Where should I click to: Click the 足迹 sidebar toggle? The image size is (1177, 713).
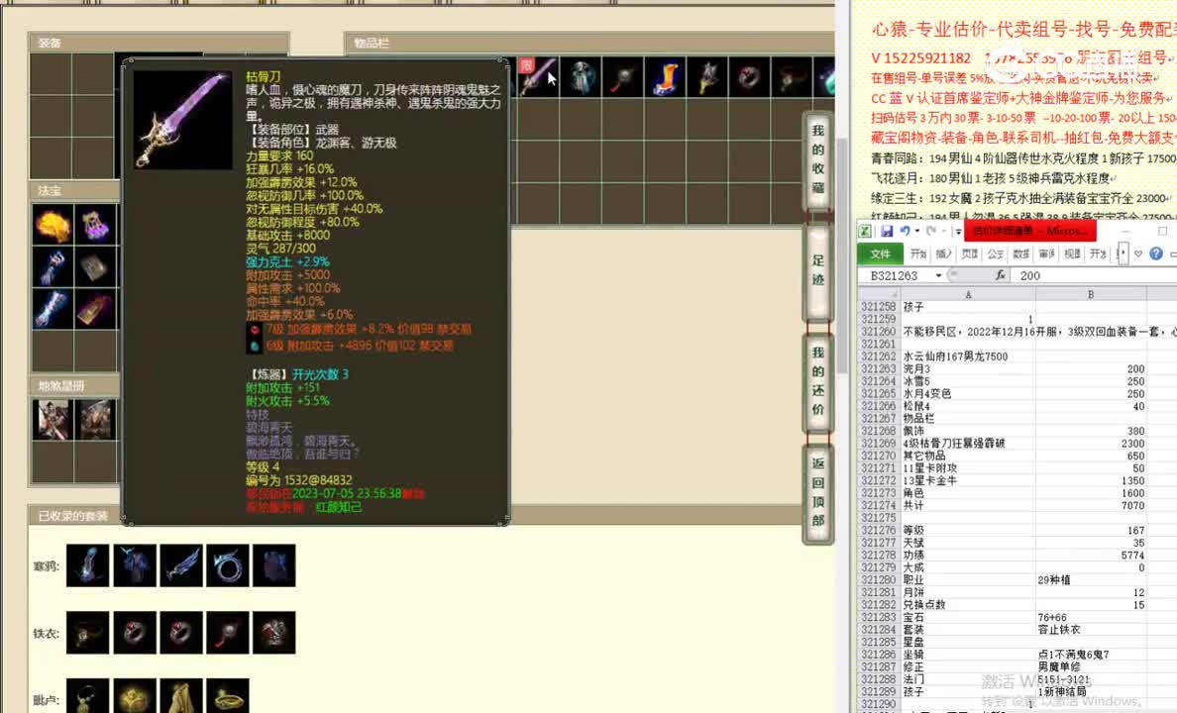[x=816, y=261]
